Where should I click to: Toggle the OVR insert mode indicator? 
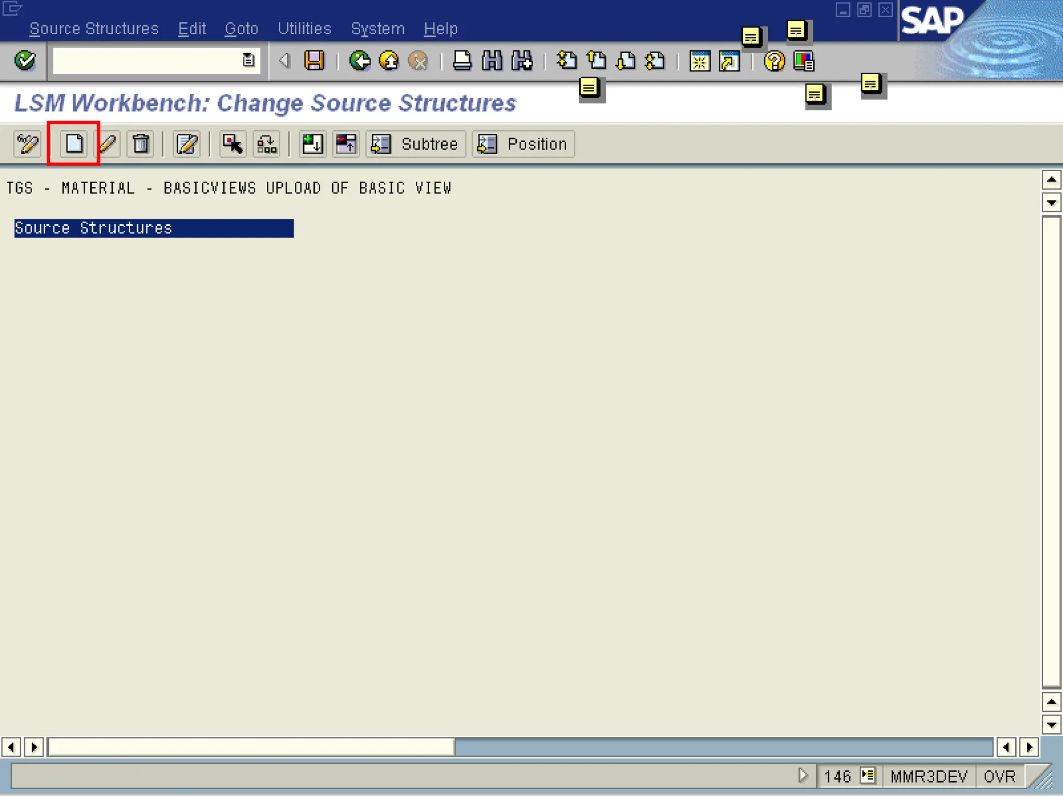tap(999, 776)
